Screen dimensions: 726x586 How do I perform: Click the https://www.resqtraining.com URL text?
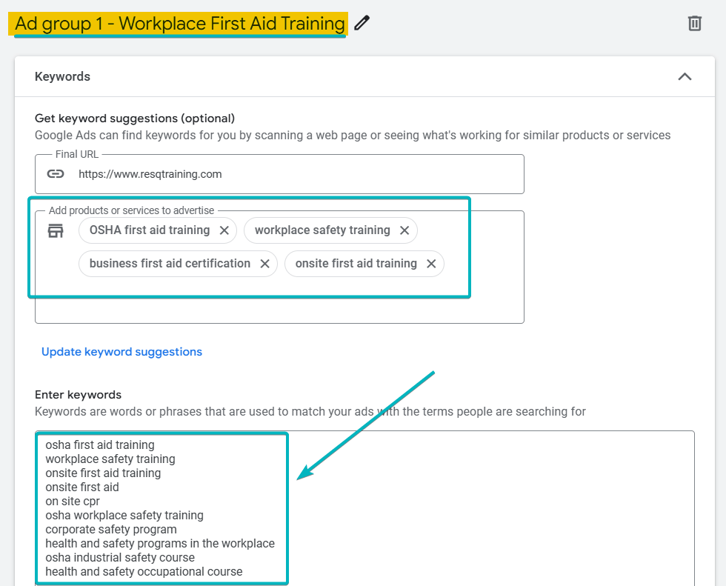point(148,173)
